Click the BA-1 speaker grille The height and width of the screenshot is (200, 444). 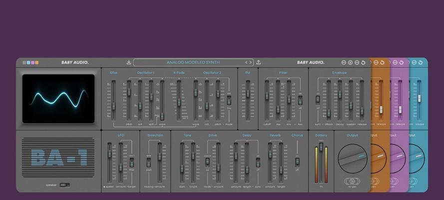58,157
